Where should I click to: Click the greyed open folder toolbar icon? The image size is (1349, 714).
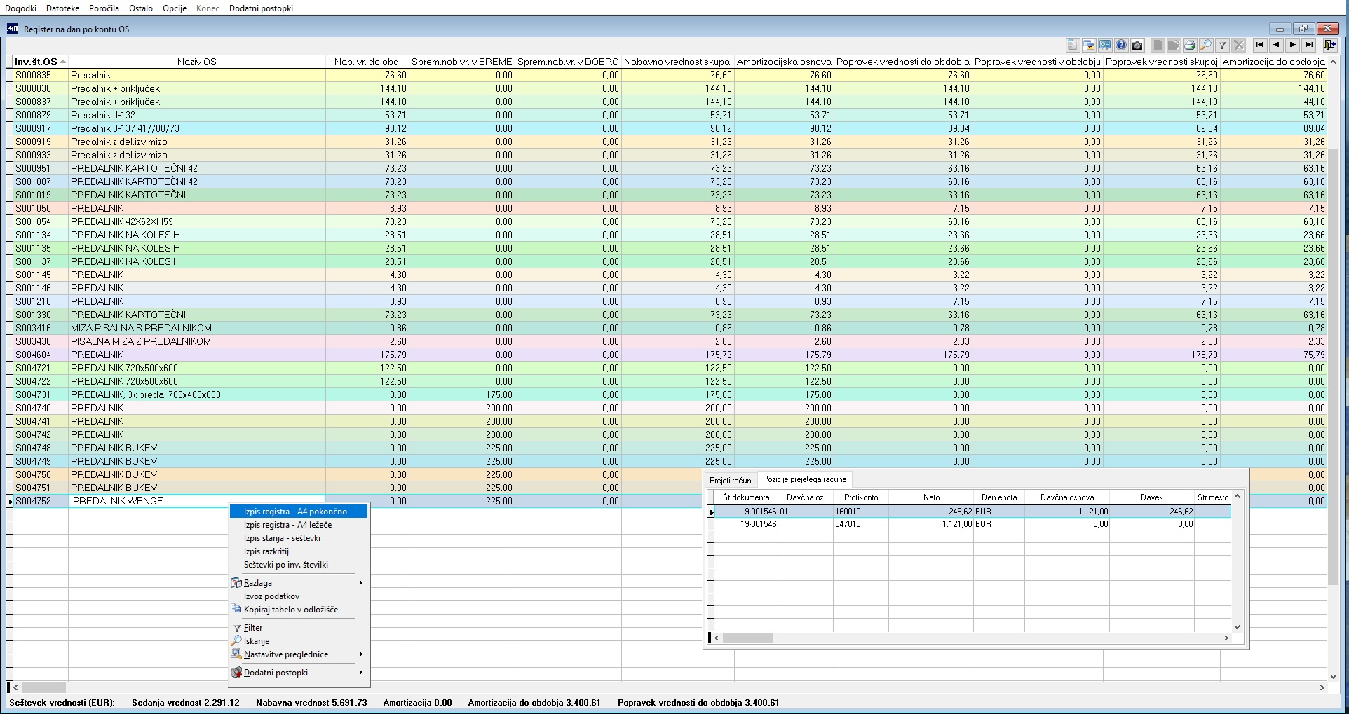[1174, 46]
